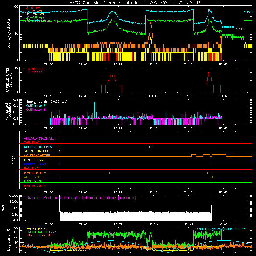
Task: Click the "01:15" tick label under the count-rate panel
Action: pos(154,64)
